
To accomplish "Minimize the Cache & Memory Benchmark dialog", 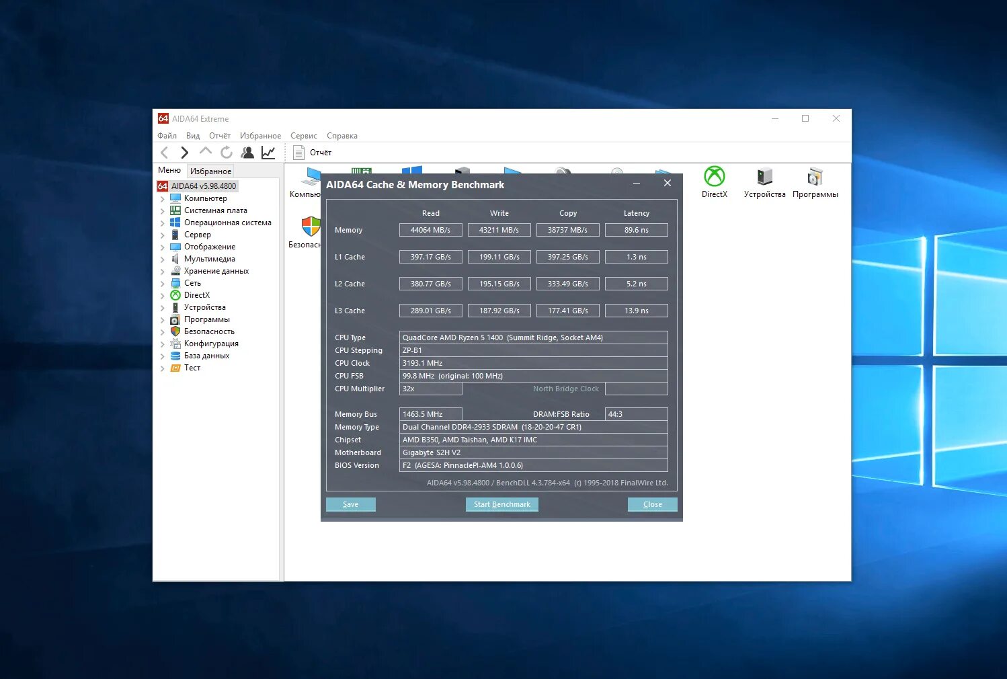I will [x=636, y=184].
